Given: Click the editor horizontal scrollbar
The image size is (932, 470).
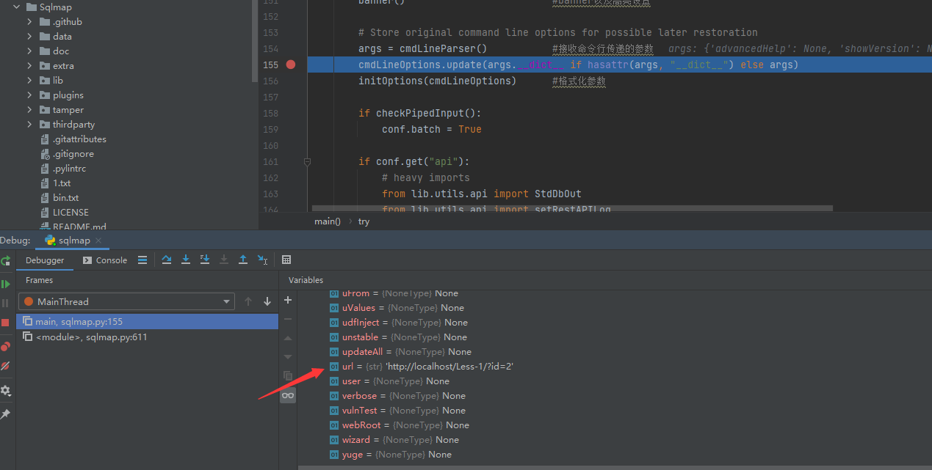Looking at the screenshot, I should click(x=572, y=208).
